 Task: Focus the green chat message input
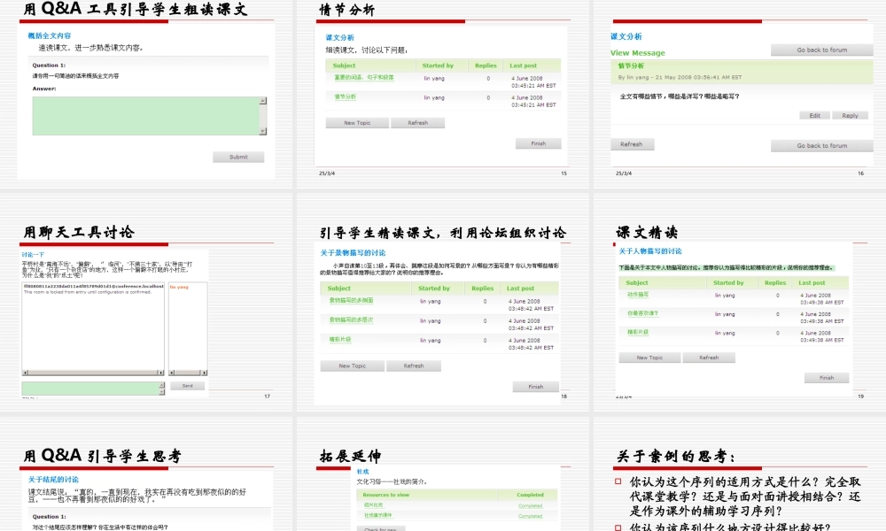tap(90, 389)
